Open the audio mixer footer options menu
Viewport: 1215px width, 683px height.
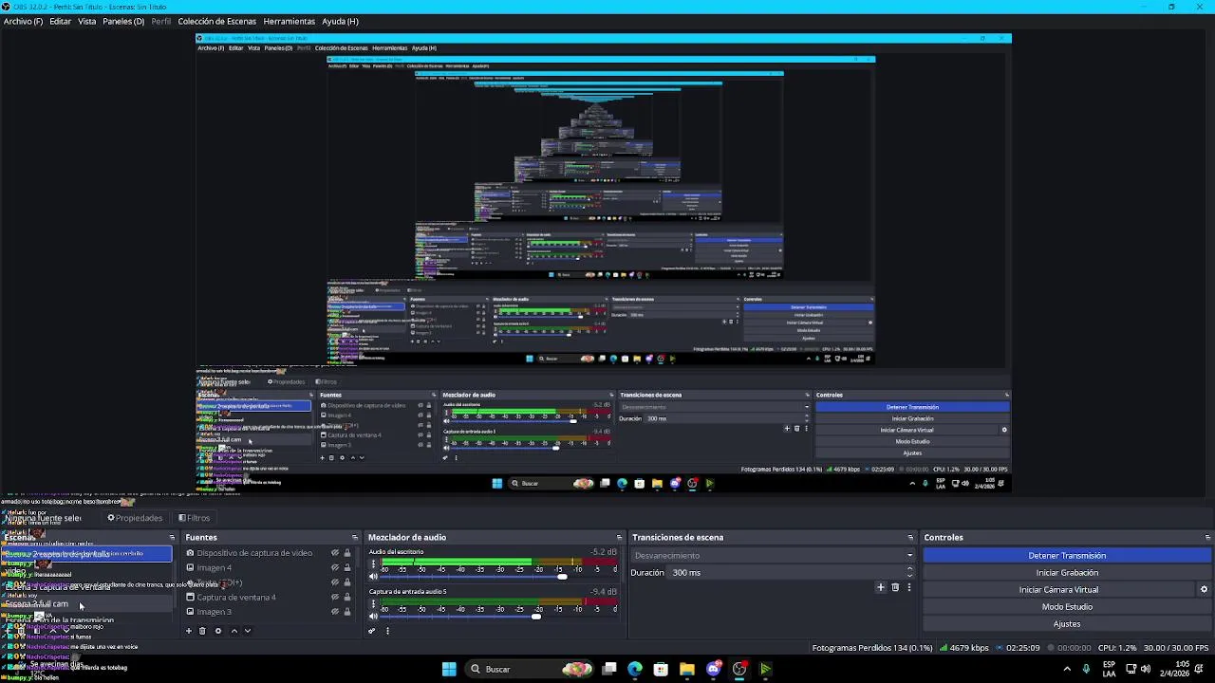pyautogui.click(x=387, y=631)
